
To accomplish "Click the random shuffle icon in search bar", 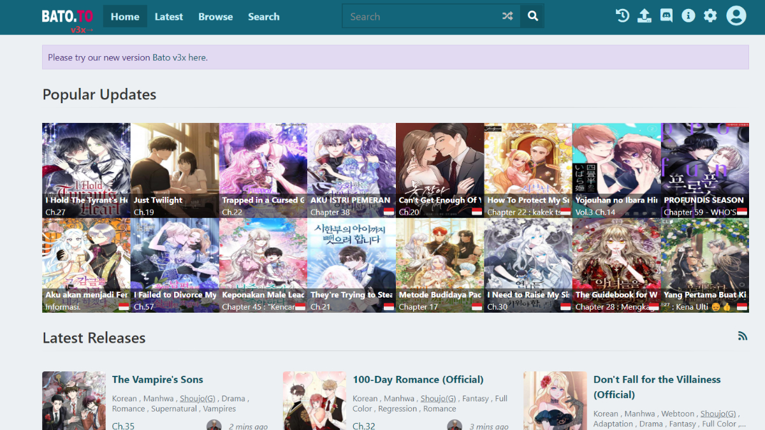I will coord(507,17).
